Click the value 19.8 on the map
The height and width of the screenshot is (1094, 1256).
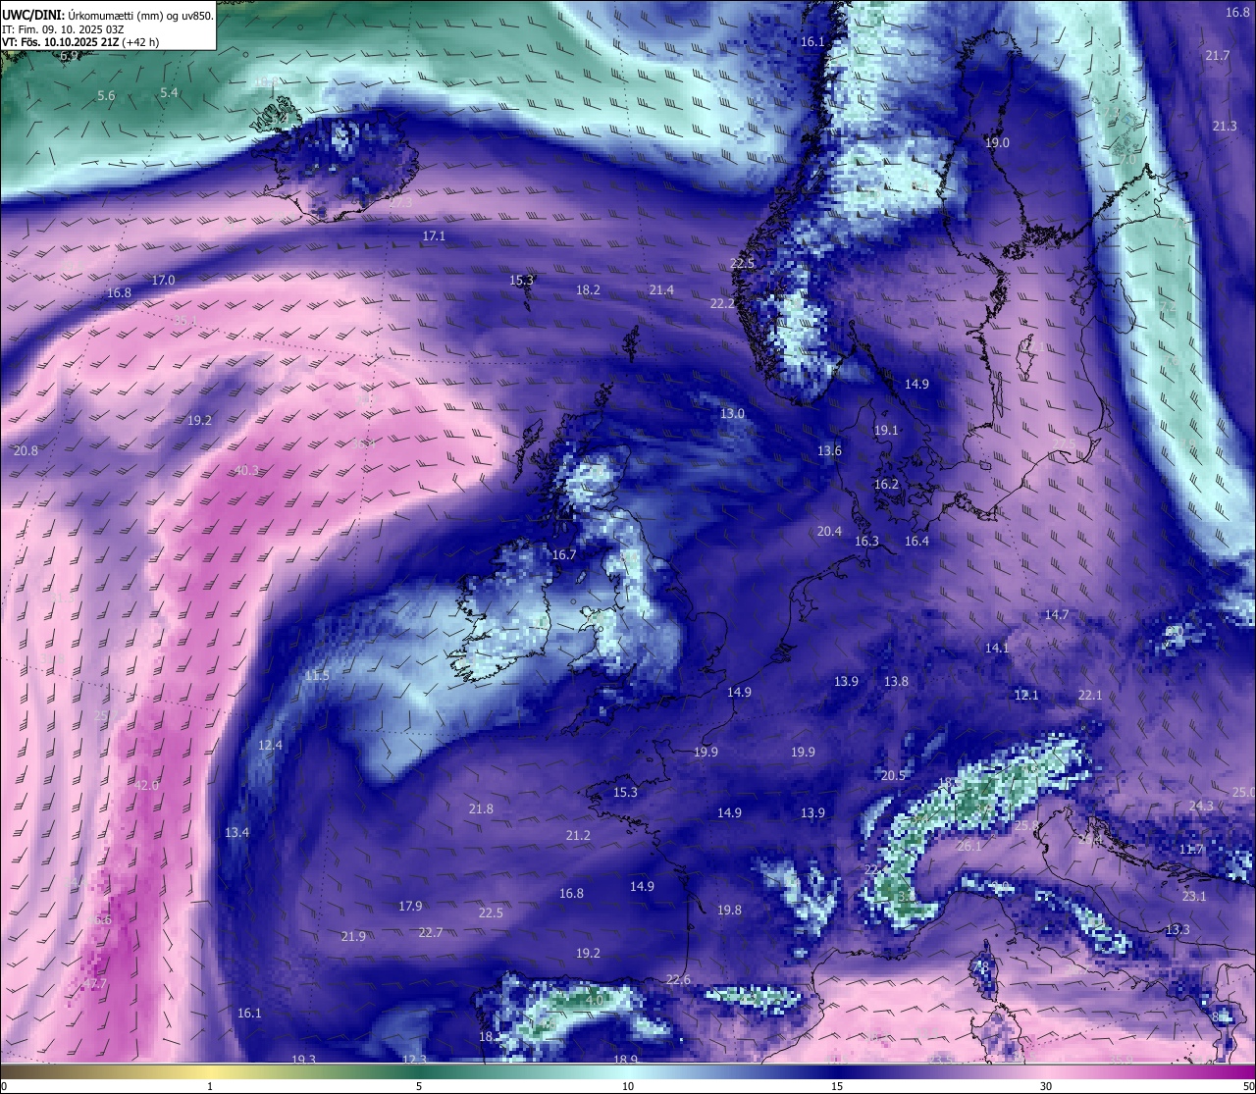(729, 911)
